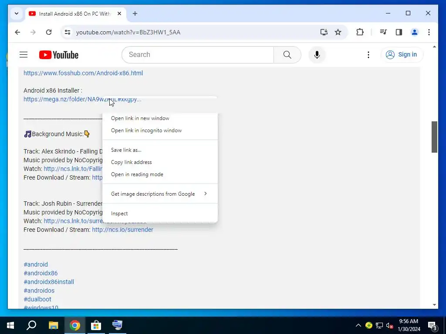Open the fosshub Android-x86 link
The image size is (446, 334).
[83, 73]
